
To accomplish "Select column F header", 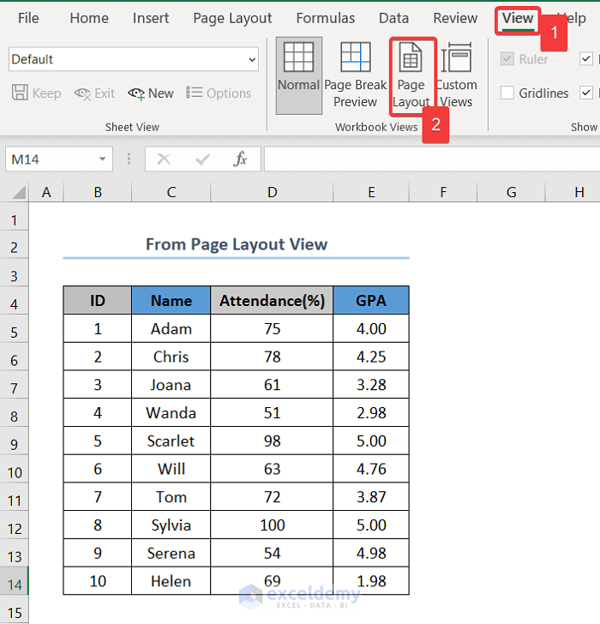I will (443, 192).
